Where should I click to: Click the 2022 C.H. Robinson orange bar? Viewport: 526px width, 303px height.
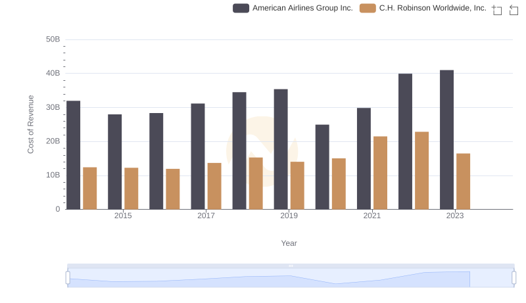point(421,171)
